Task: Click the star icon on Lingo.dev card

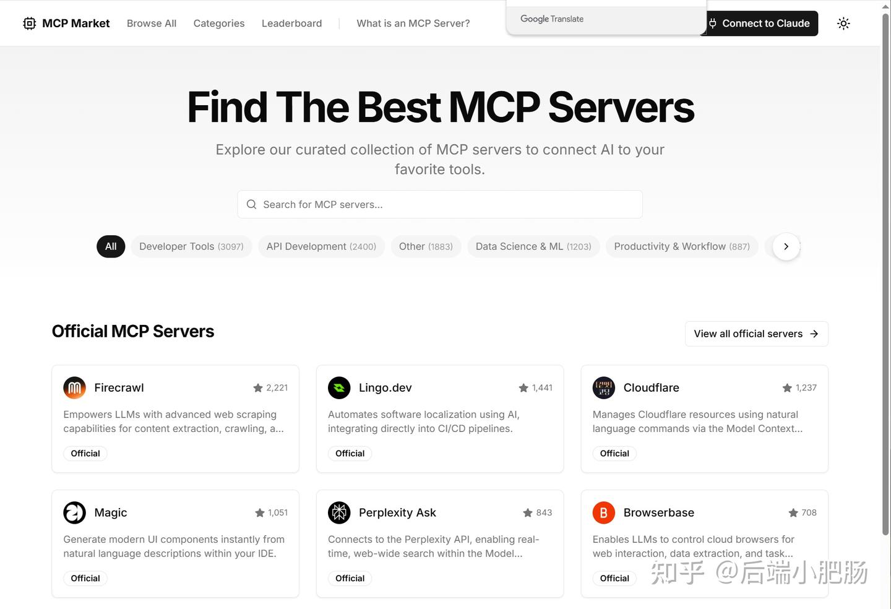Action: (523, 388)
